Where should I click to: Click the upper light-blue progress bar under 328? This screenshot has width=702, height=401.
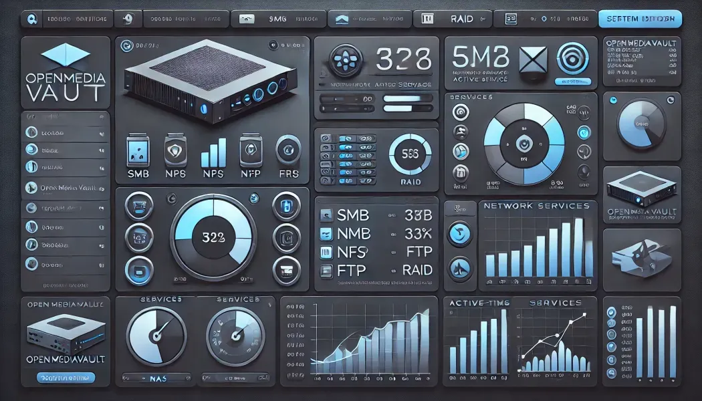408,98
